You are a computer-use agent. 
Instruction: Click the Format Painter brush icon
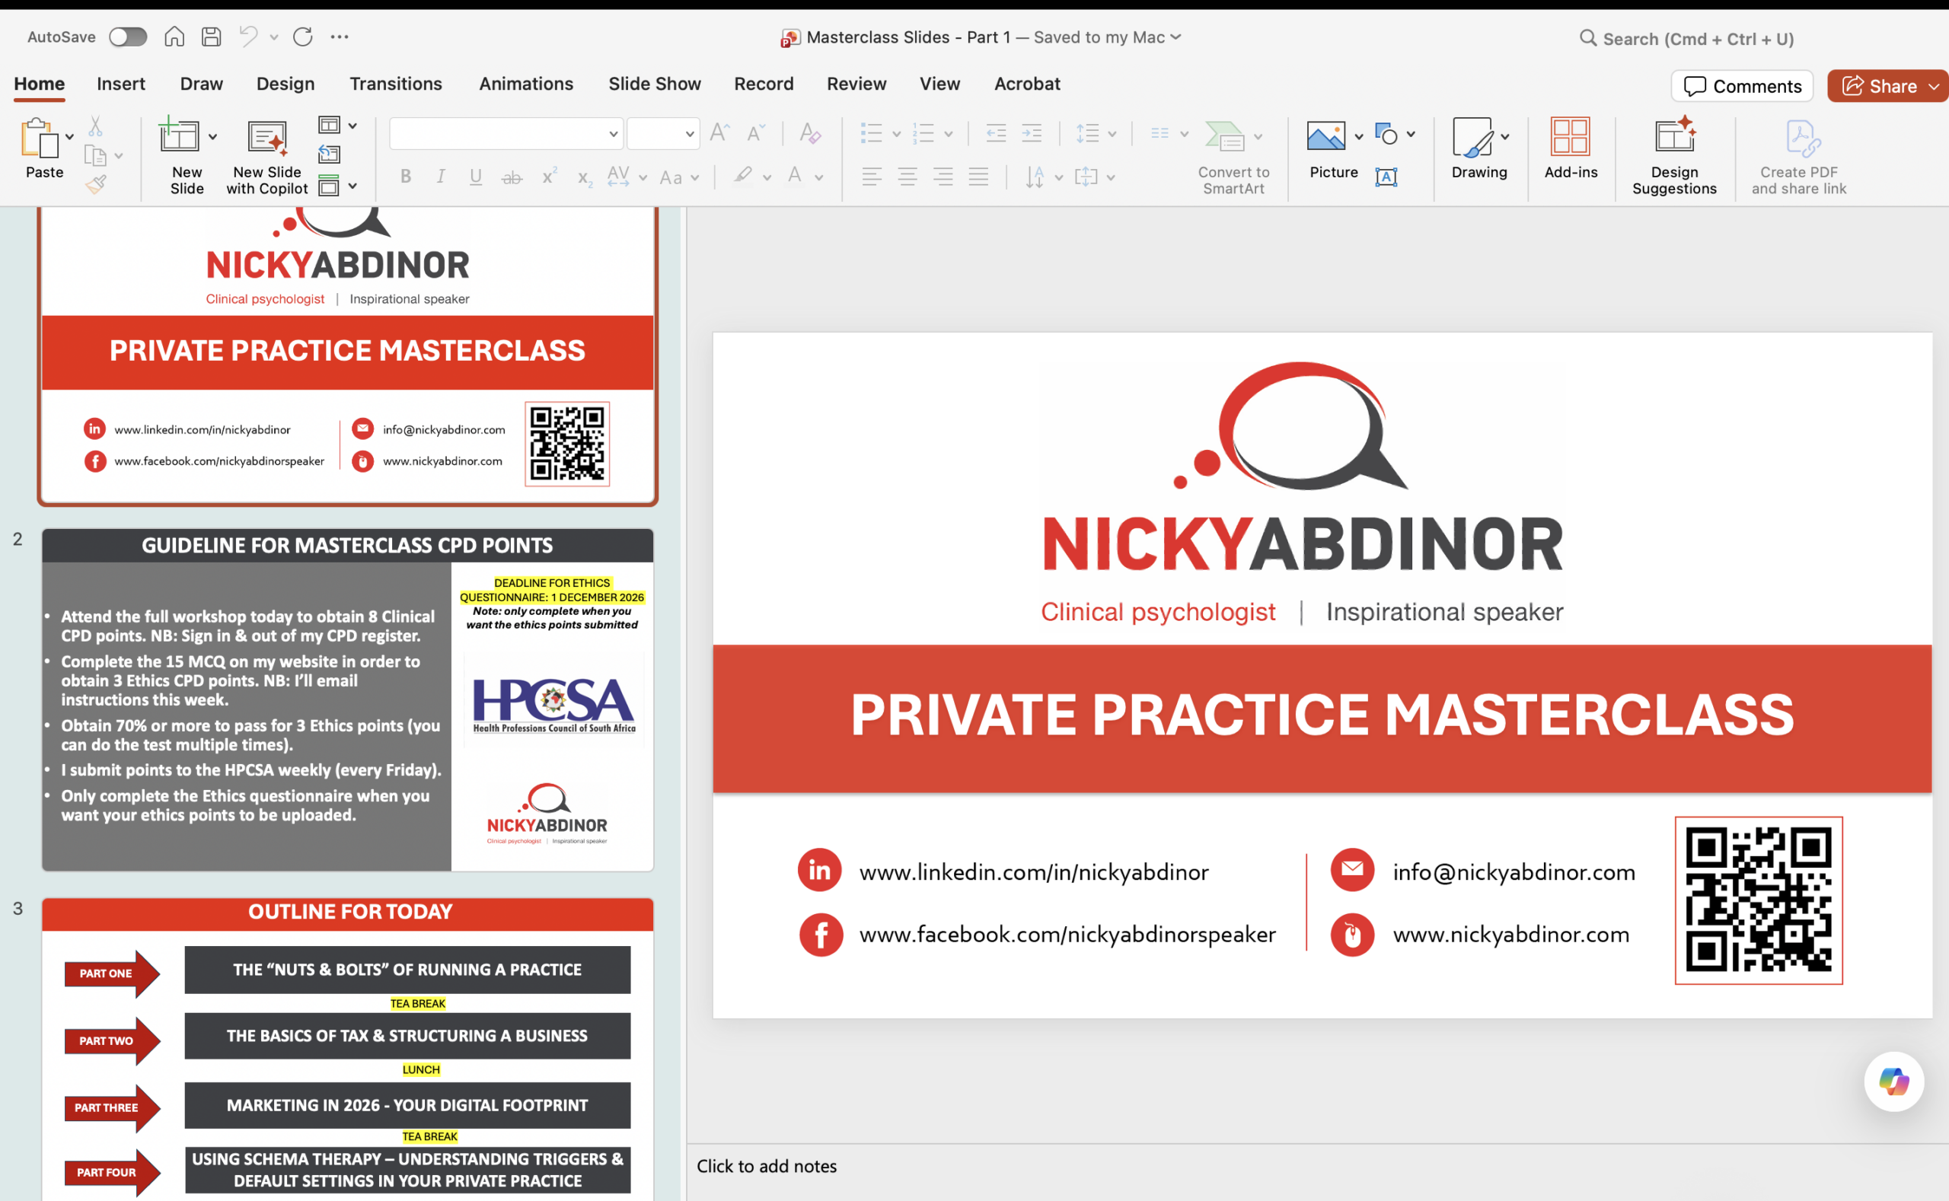pyautogui.click(x=95, y=185)
